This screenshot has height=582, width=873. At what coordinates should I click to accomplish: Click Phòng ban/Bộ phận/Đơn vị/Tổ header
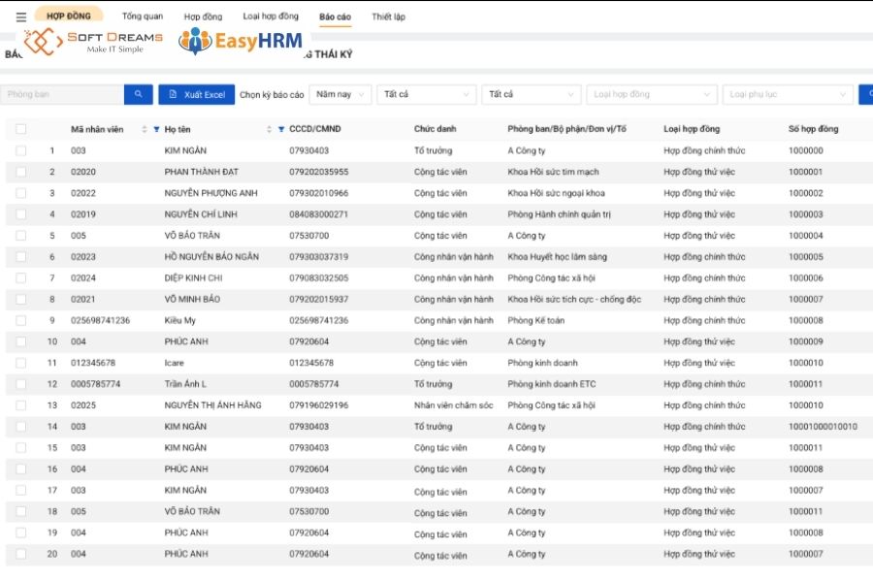tap(566, 129)
